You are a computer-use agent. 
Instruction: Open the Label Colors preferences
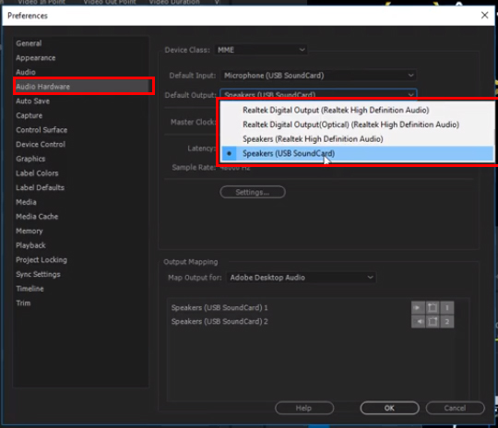point(37,173)
